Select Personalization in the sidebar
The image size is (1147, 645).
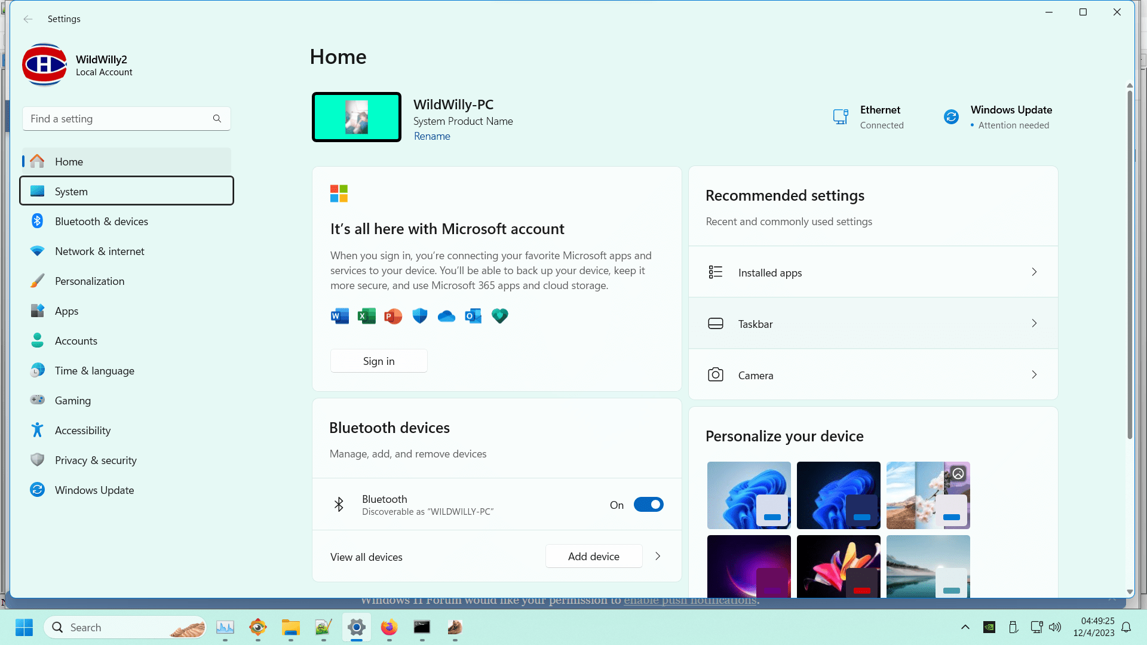127,281
